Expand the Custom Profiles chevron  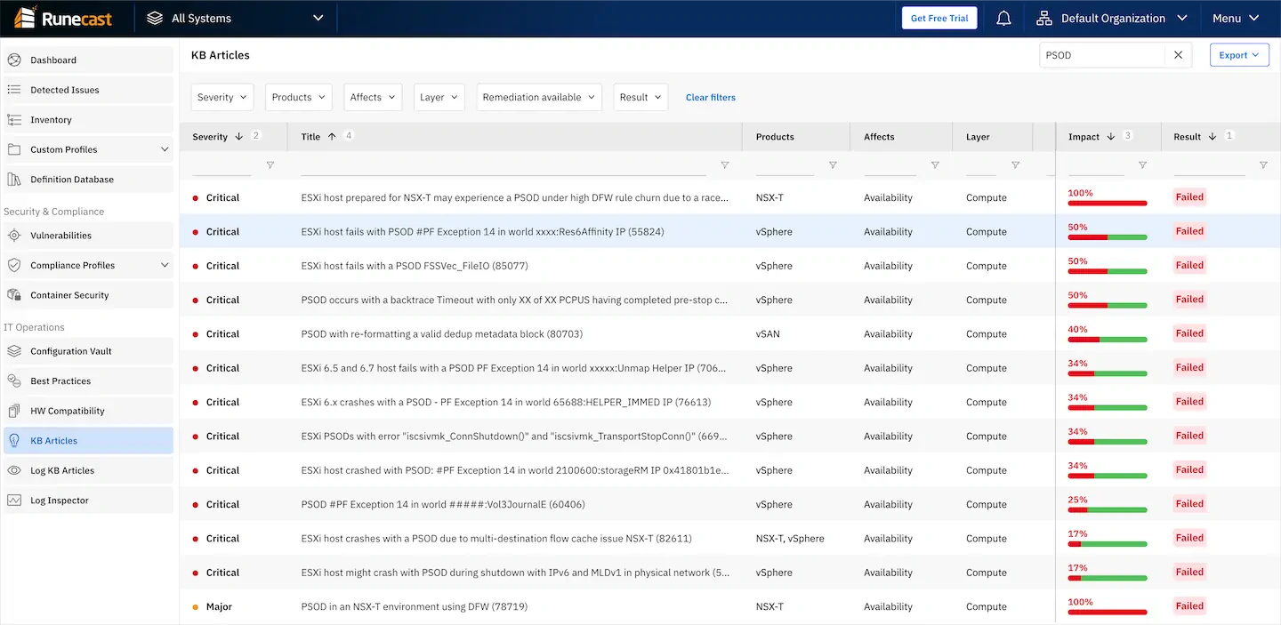[165, 149]
